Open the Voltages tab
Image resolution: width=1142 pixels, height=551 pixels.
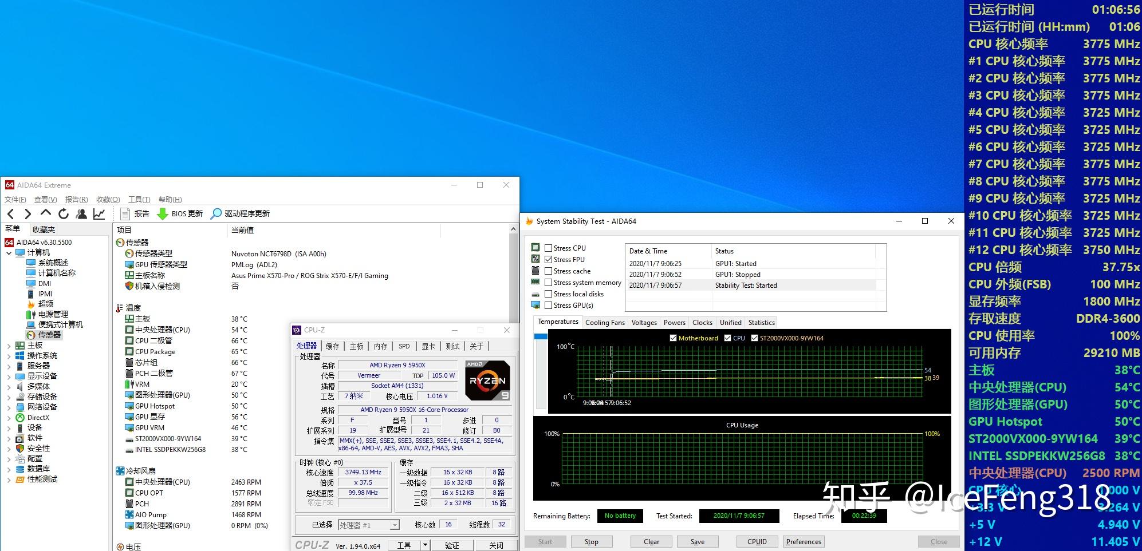tap(644, 323)
